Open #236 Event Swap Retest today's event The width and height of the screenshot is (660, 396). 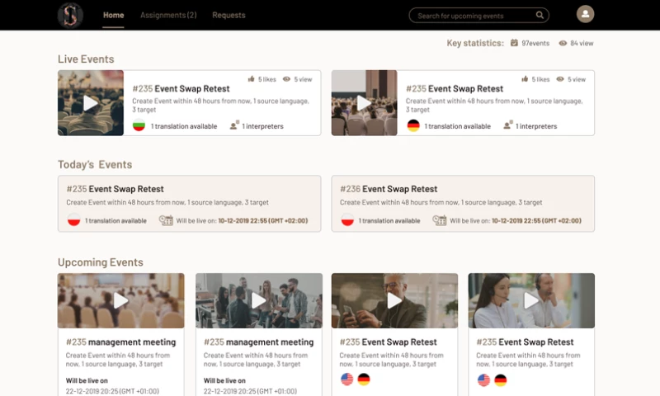click(x=400, y=189)
